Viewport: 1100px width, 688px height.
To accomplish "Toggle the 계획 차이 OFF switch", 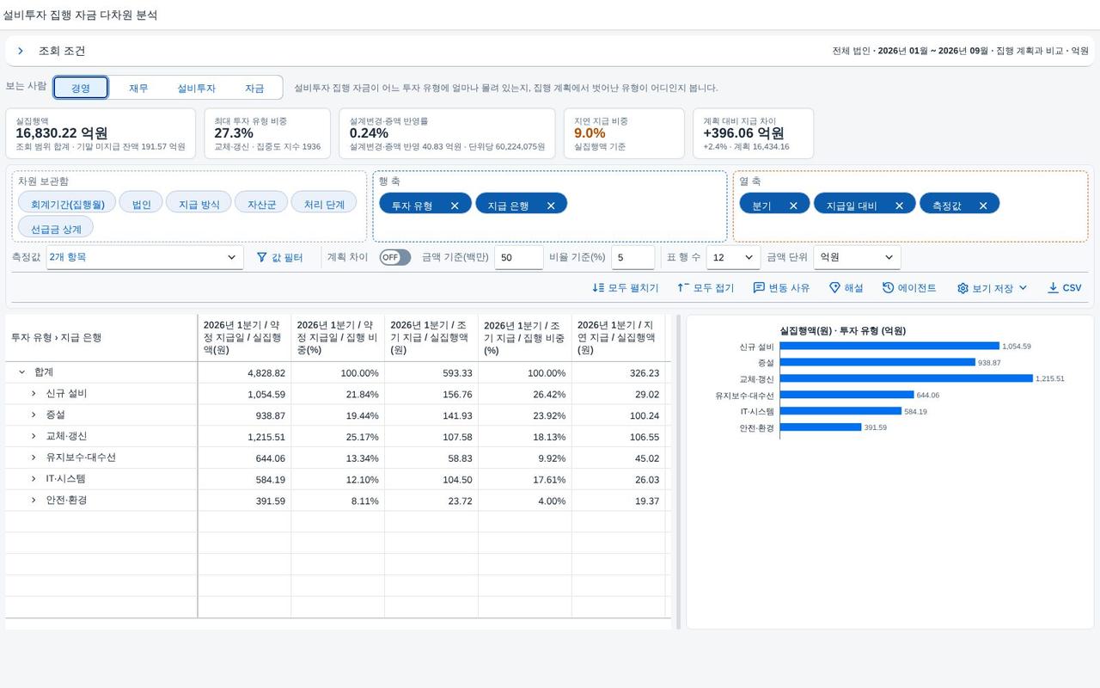I will (x=395, y=257).
